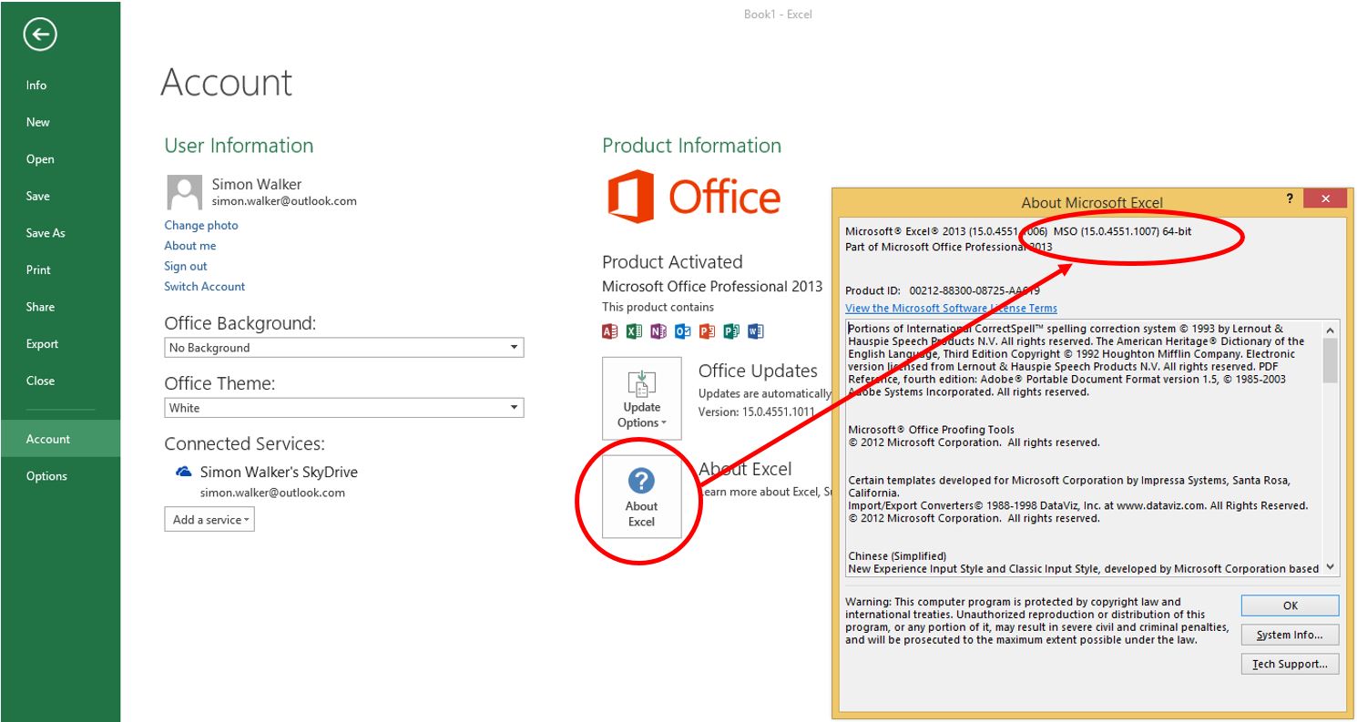Click the 'MSO (15.0.4551.1007) 64-bit' text
Viewport: 1357px width, 722px height.
coord(1123,231)
